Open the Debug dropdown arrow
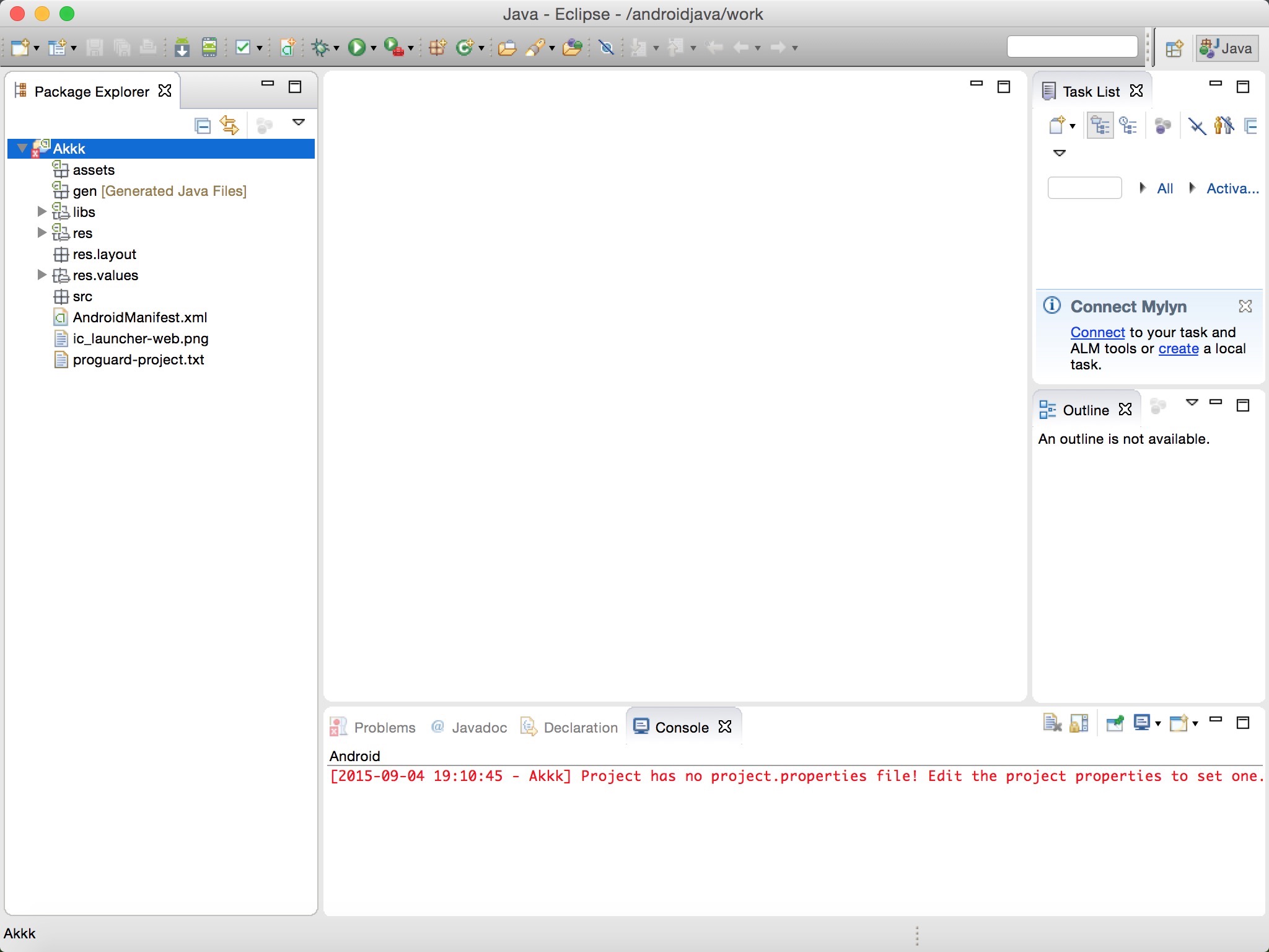1269x952 pixels. pos(336,48)
